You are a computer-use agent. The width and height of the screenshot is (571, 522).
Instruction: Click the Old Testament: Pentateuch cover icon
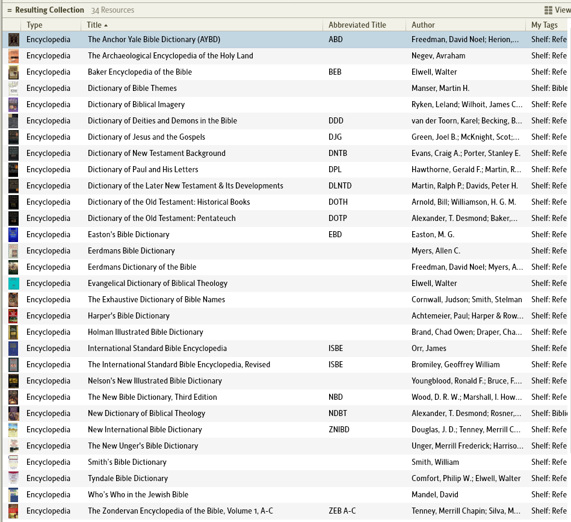tap(13, 218)
